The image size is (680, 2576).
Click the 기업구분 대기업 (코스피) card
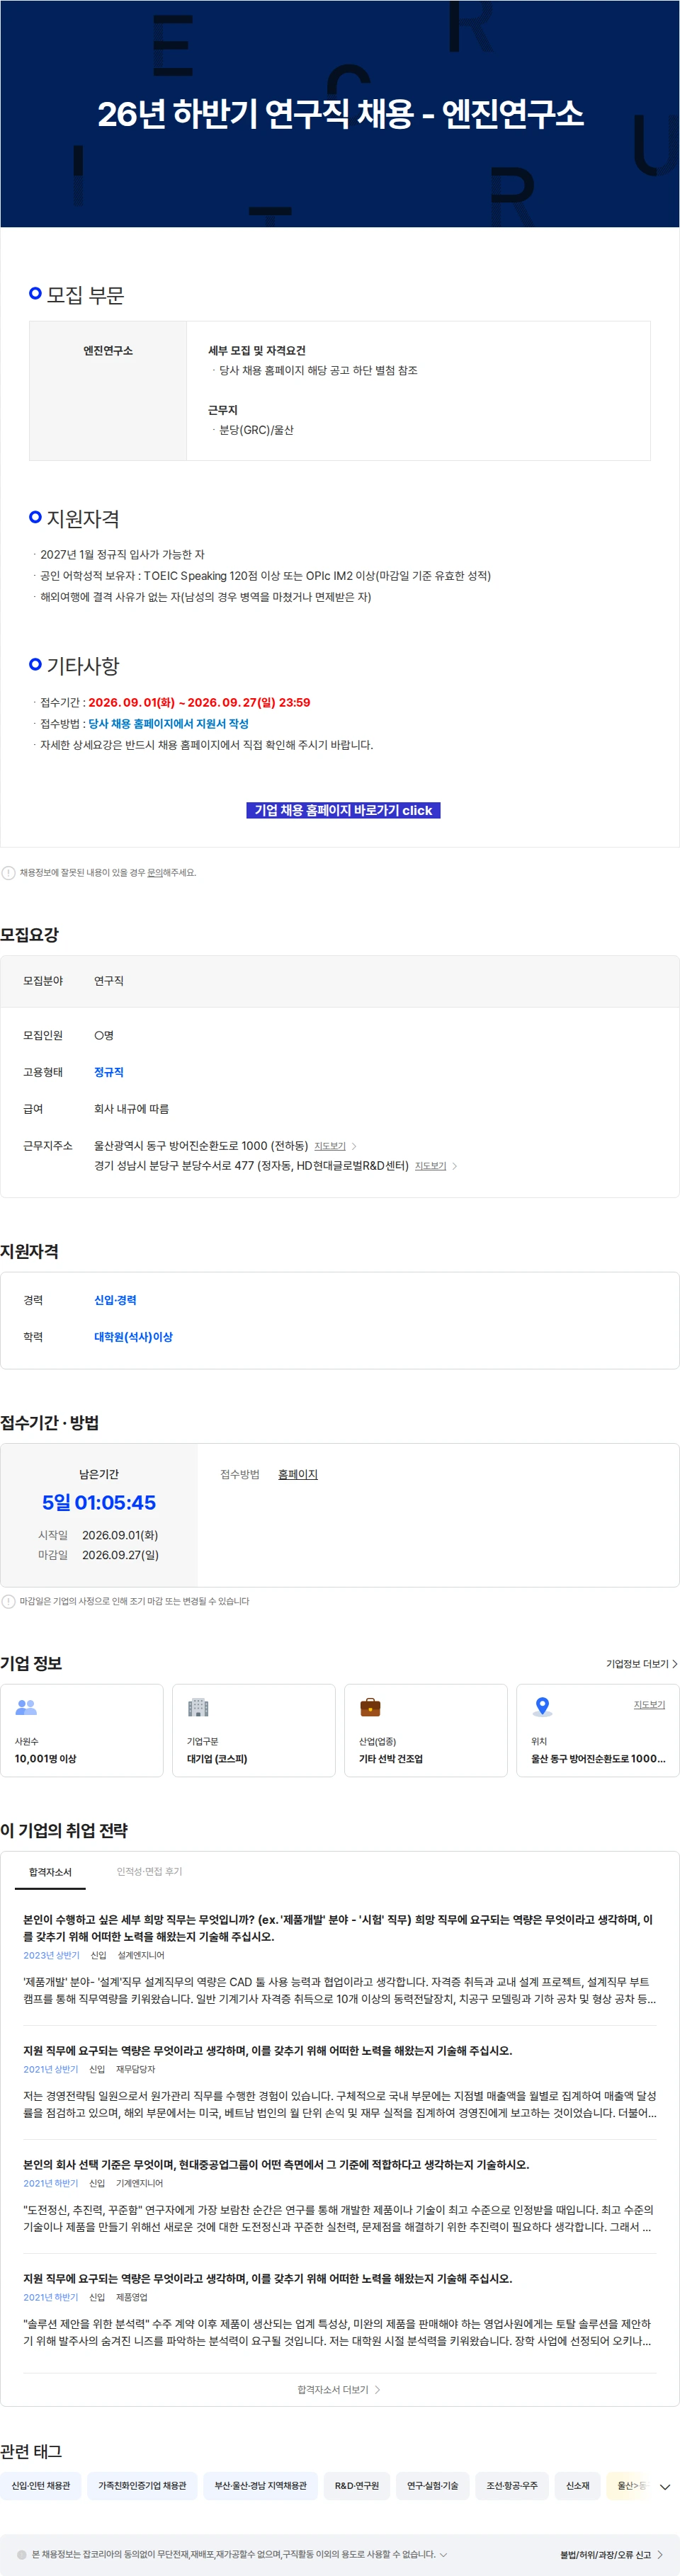254,1730
